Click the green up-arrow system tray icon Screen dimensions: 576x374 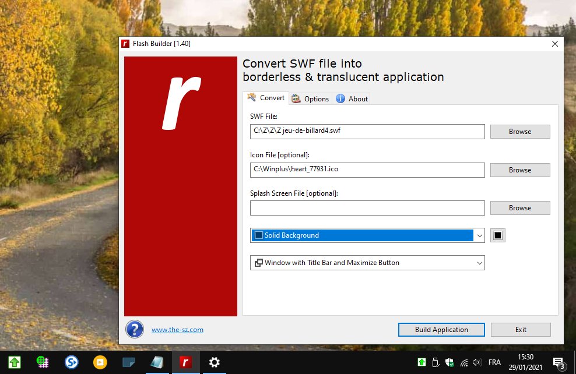point(422,362)
